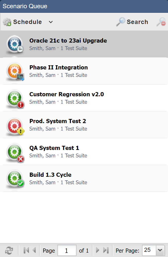Go to the next page
The image size is (168, 257).
[x=97, y=250]
